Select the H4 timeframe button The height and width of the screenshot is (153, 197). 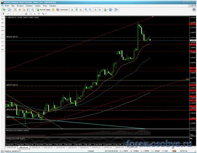3,38
